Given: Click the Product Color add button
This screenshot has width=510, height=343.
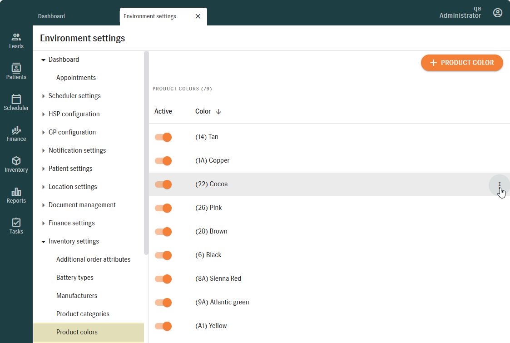Looking at the screenshot, I should coord(462,63).
